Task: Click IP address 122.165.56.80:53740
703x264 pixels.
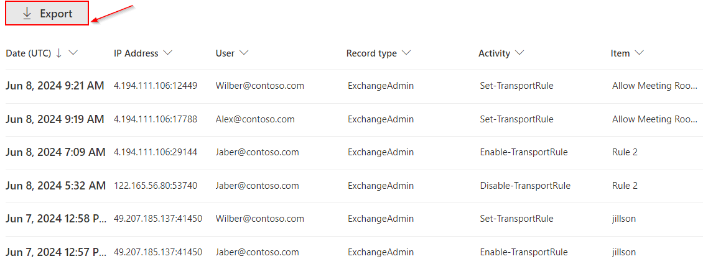Action: pos(156,185)
